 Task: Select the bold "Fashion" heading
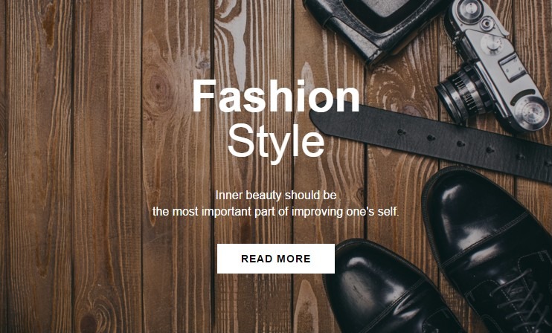(x=276, y=96)
